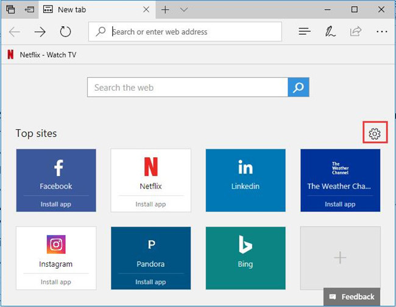Screen dimensions: 396x307
Task: Open the Bing tile
Action: coord(246,258)
